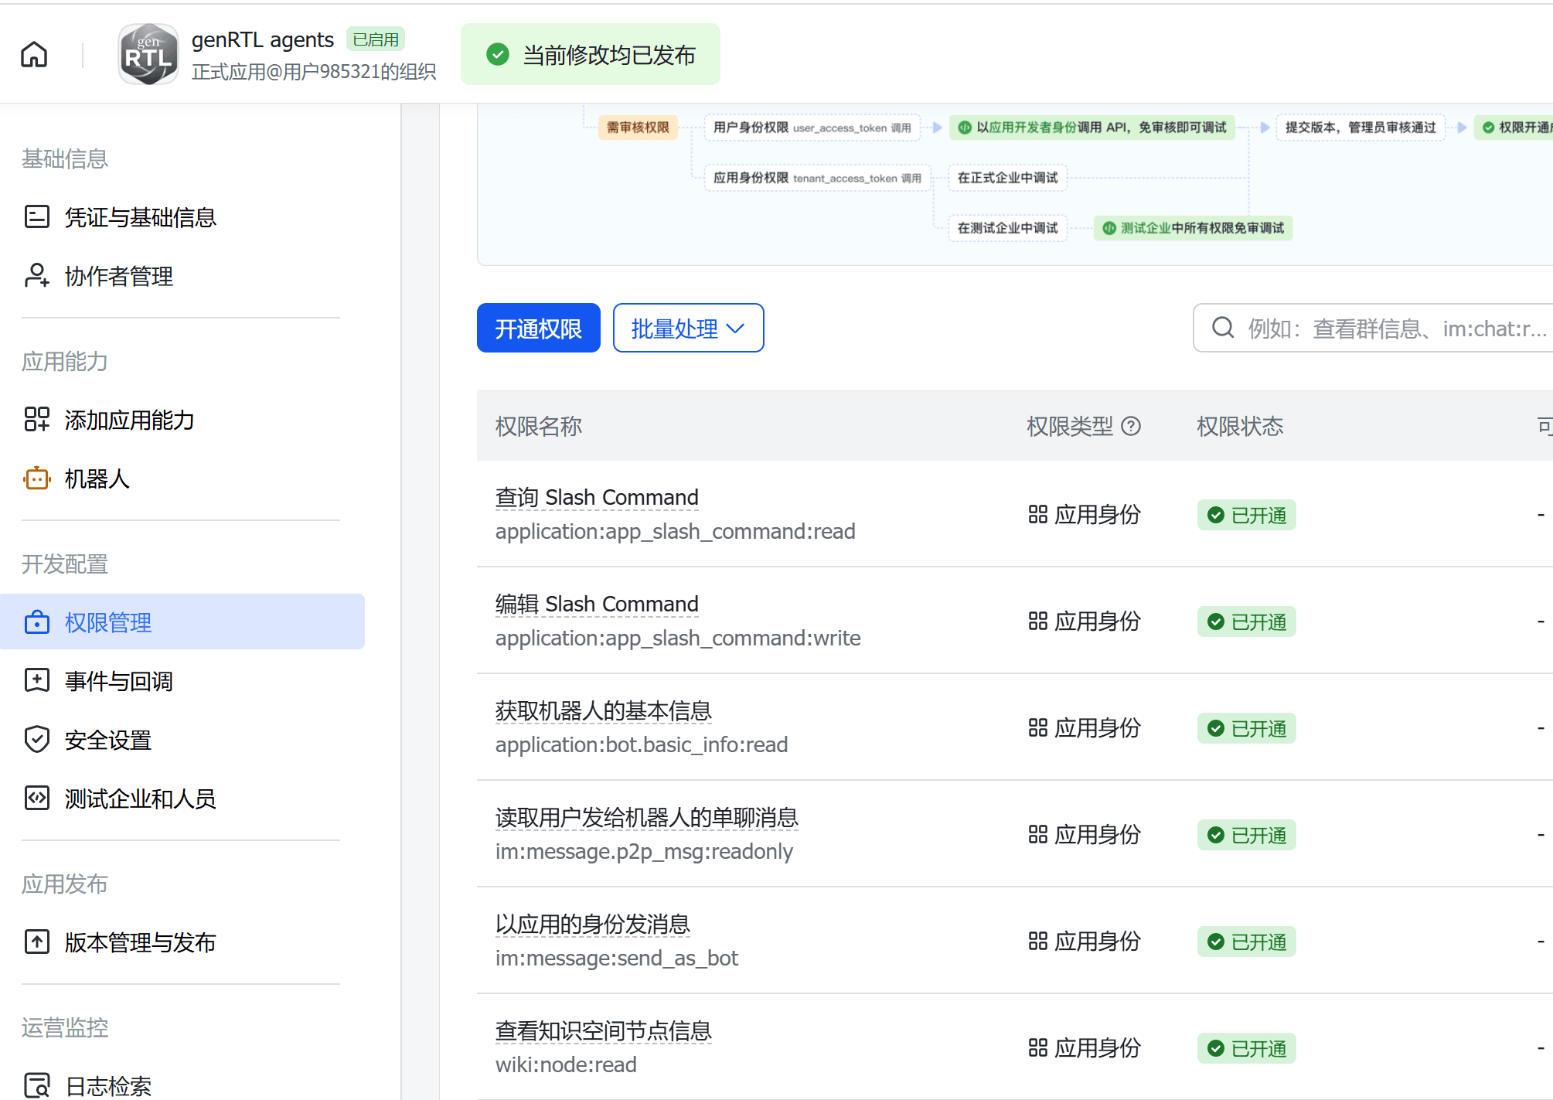Image resolution: width=1553 pixels, height=1100 pixels.
Task: Open 测试企业和人员 menu item
Action: point(182,798)
